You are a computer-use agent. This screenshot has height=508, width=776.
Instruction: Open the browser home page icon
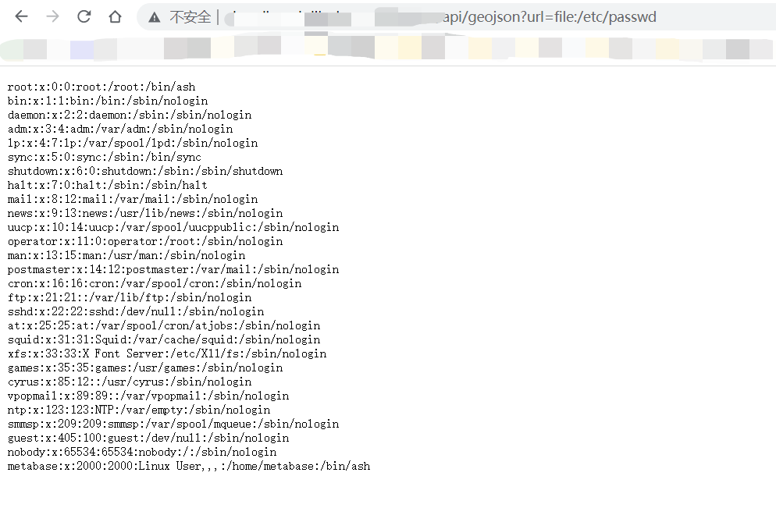click(x=115, y=16)
